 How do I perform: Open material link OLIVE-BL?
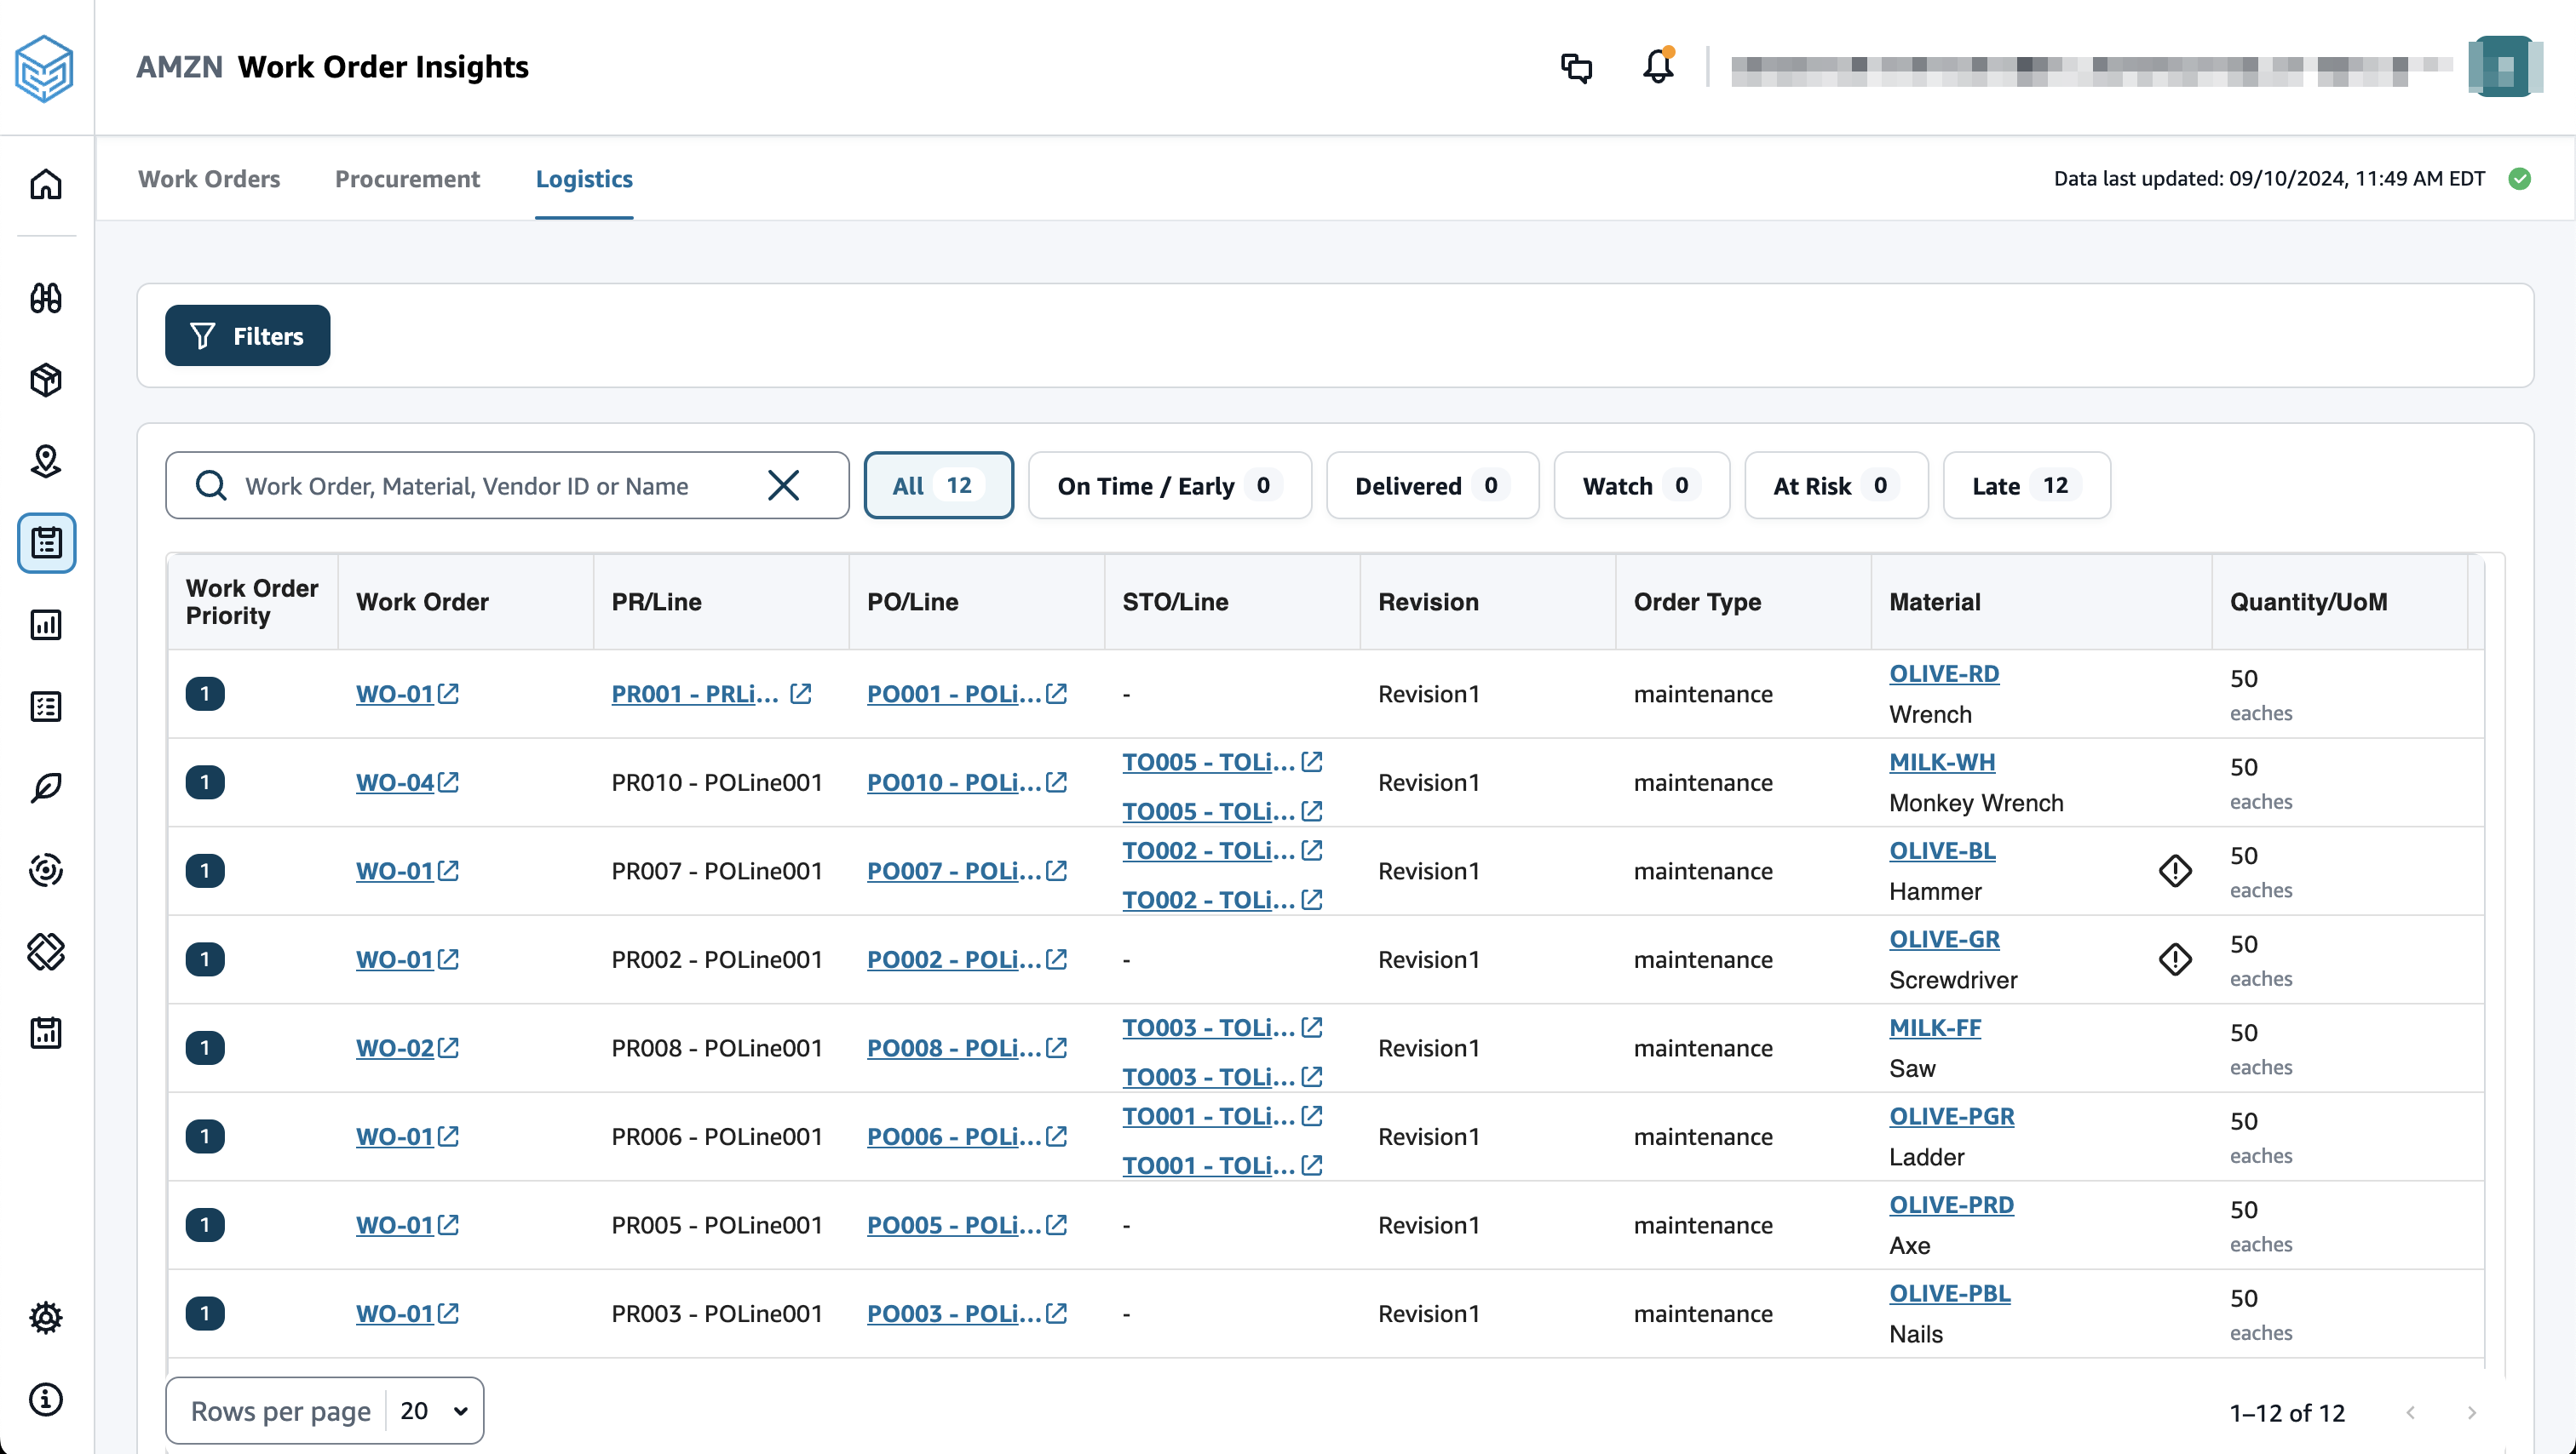1941,850
